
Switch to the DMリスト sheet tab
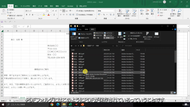coord(14,98)
